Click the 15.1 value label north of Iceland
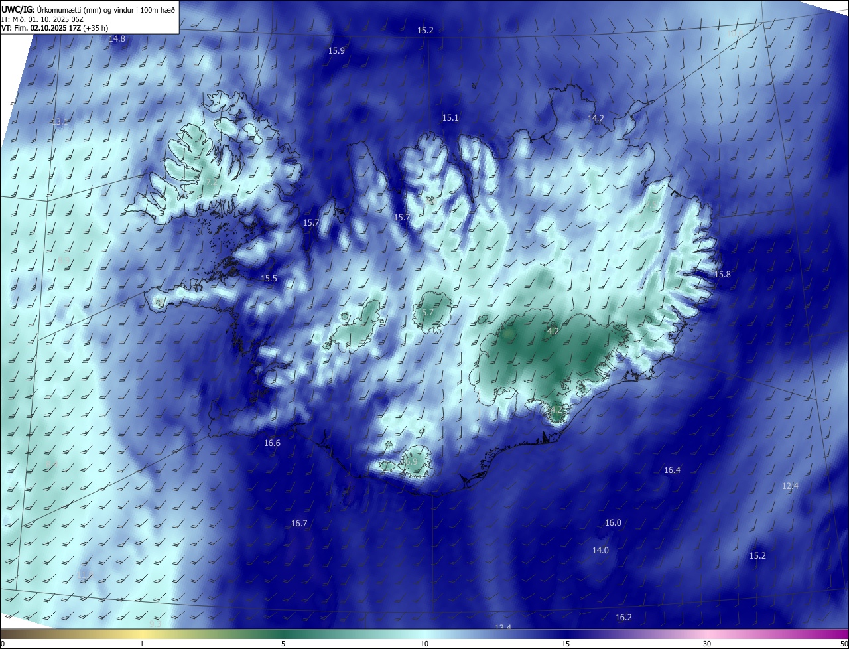849x649 pixels. pos(450,117)
